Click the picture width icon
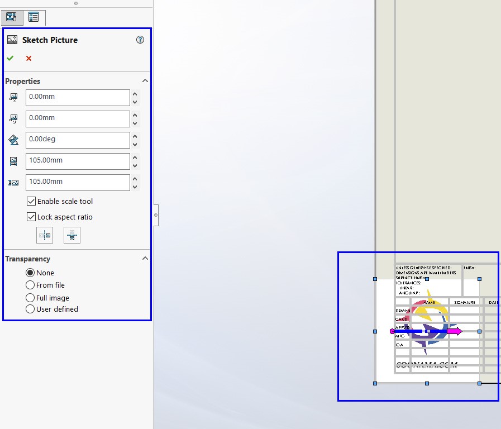501x429 pixels. click(x=13, y=161)
